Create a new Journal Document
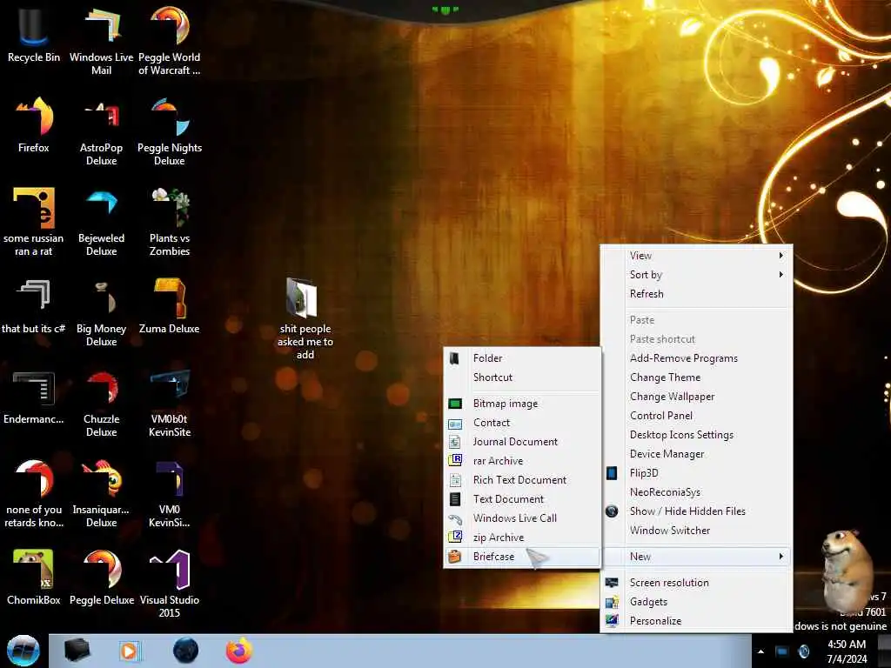This screenshot has width=891, height=668. coord(522,442)
